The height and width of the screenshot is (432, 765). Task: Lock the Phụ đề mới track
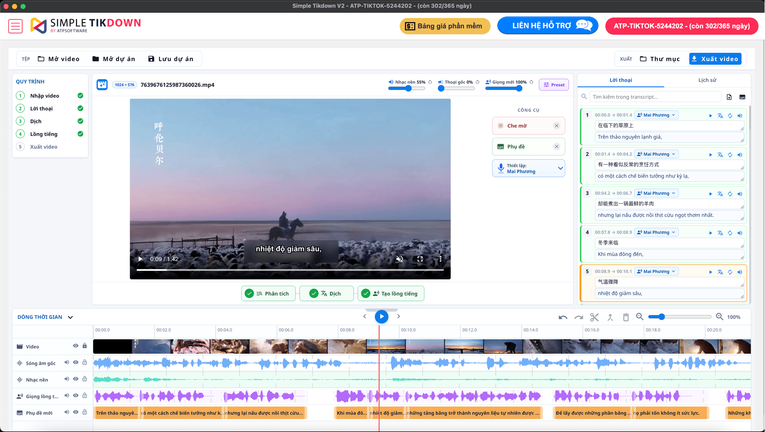pyautogui.click(x=85, y=412)
